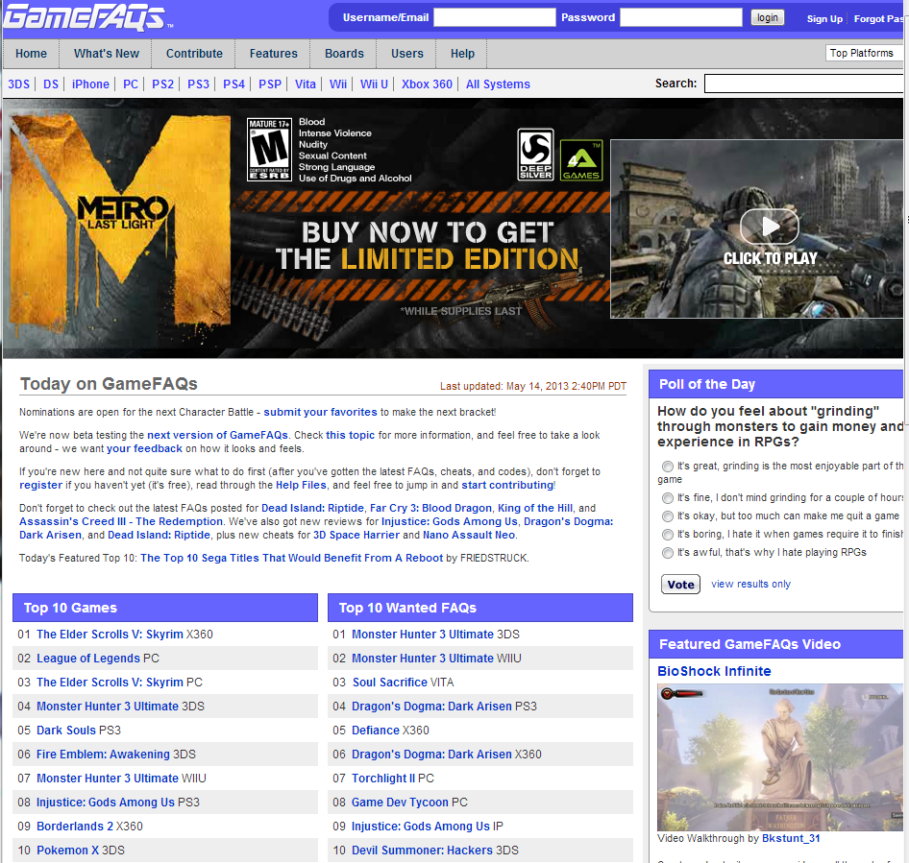The height and width of the screenshot is (863, 909).
Task: Choose poll answer 'It's okay, but too much'
Action: [x=668, y=515]
